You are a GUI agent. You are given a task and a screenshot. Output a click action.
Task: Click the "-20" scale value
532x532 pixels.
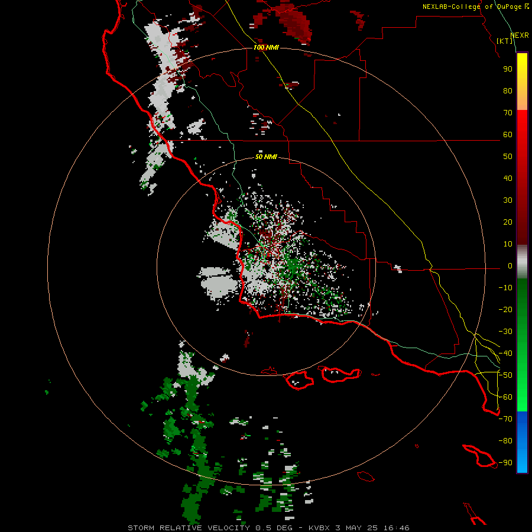tap(505, 310)
